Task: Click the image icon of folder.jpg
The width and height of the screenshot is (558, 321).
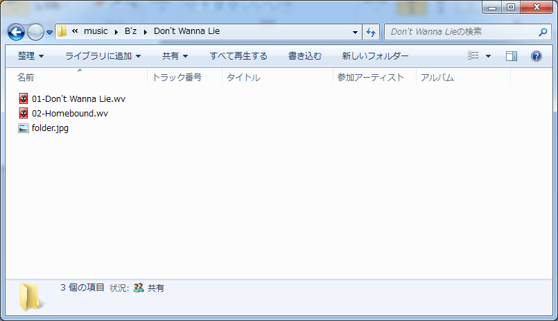Action: [x=23, y=128]
